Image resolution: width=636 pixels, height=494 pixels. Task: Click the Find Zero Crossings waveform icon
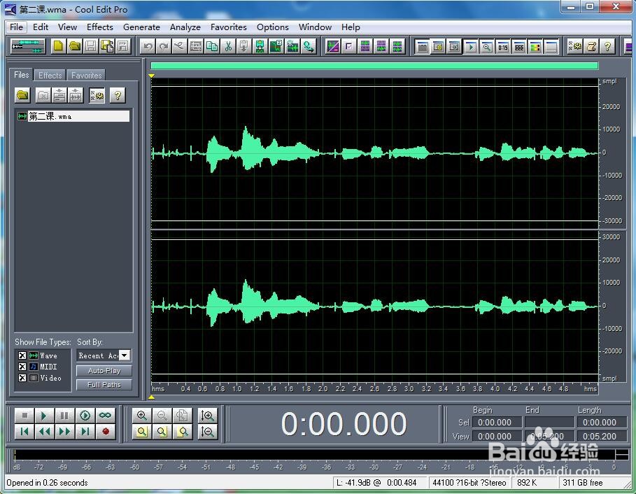292,46
